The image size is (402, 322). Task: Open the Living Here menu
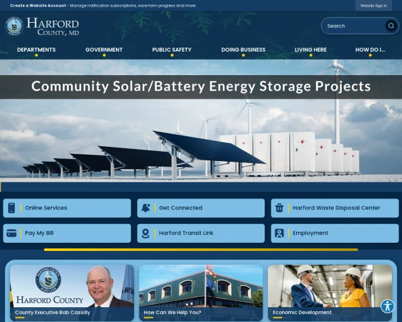click(310, 50)
